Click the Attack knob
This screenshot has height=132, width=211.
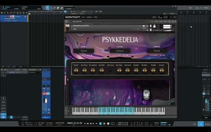(162, 70)
